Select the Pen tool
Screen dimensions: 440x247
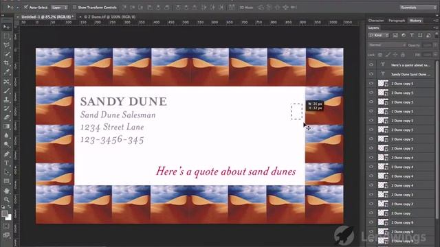6,154
